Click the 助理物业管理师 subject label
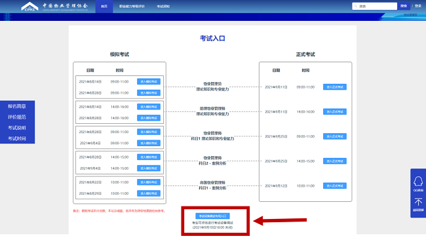Viewport: 426px width, 236px height. pos(212,108)
